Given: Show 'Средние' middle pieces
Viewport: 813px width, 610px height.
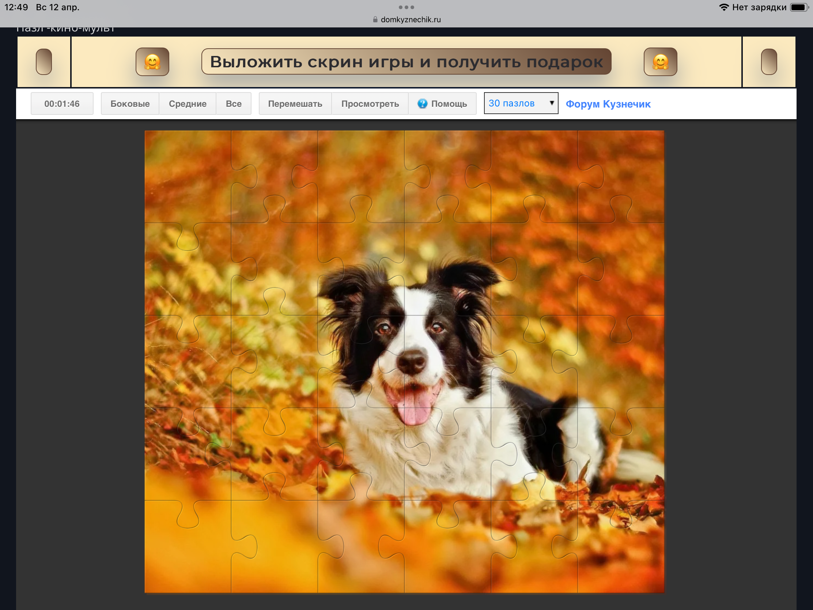Looking at the screenshot, I should click(188, 104).
